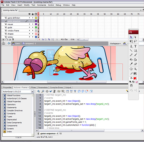Select the Zoom magnifier tool
This screenshot has width=144, height=142.
pyautogui.click(x=135, y=69)
